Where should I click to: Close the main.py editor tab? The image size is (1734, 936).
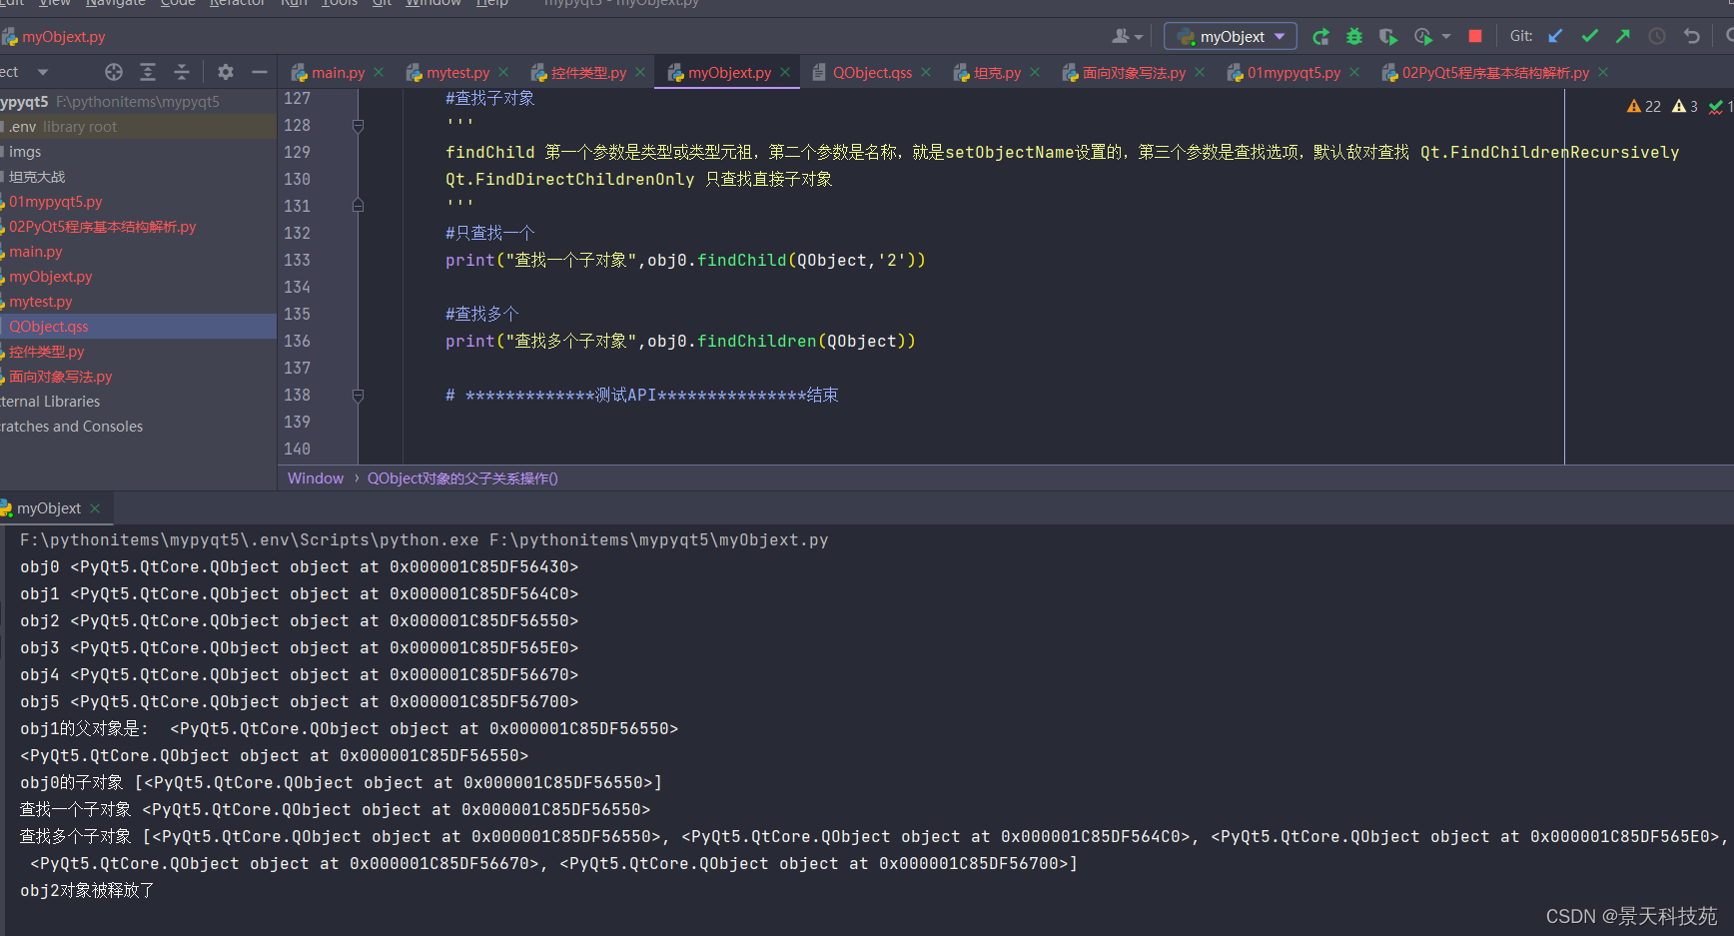(x=379, y=72)
